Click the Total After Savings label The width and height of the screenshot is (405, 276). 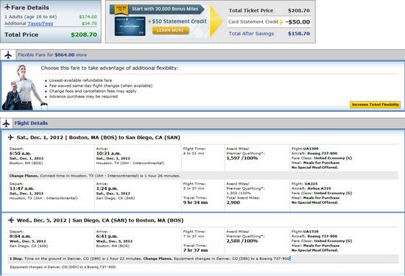click(x=251, y=34)
